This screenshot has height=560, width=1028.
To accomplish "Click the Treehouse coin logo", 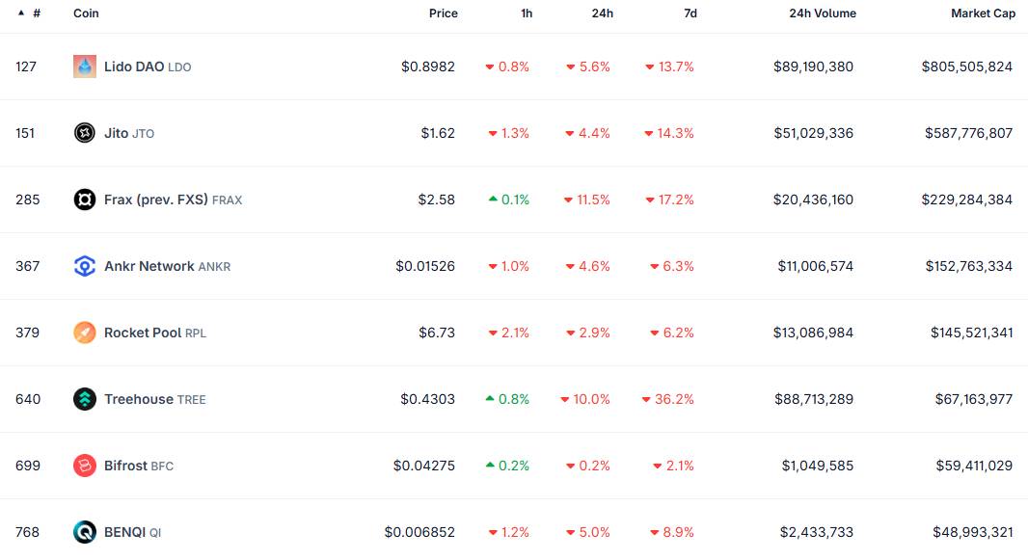I will pyautogui.click(x=85, y=399).
